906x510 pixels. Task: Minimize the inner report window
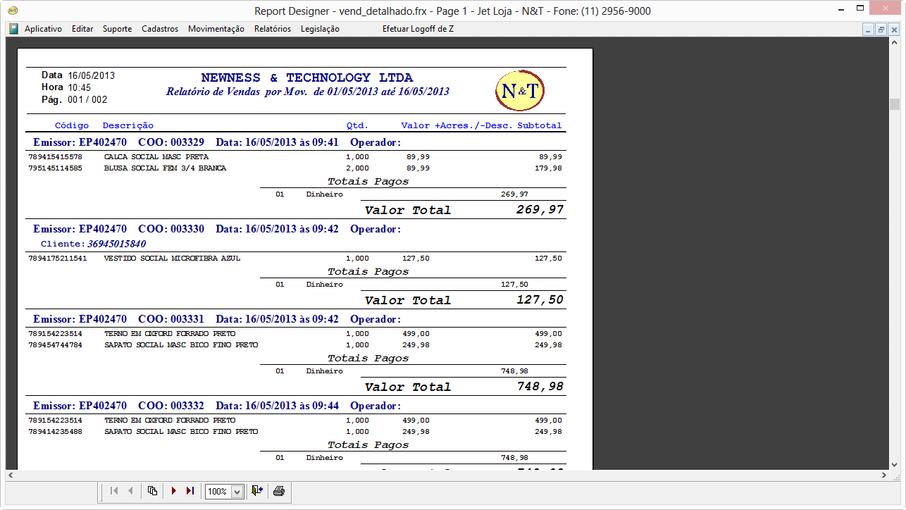pos(869,30)
